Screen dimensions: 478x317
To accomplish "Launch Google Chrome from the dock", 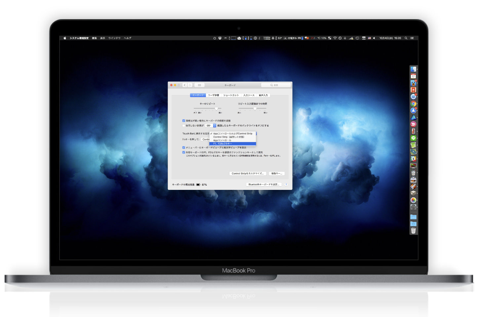I will point(413,104).
